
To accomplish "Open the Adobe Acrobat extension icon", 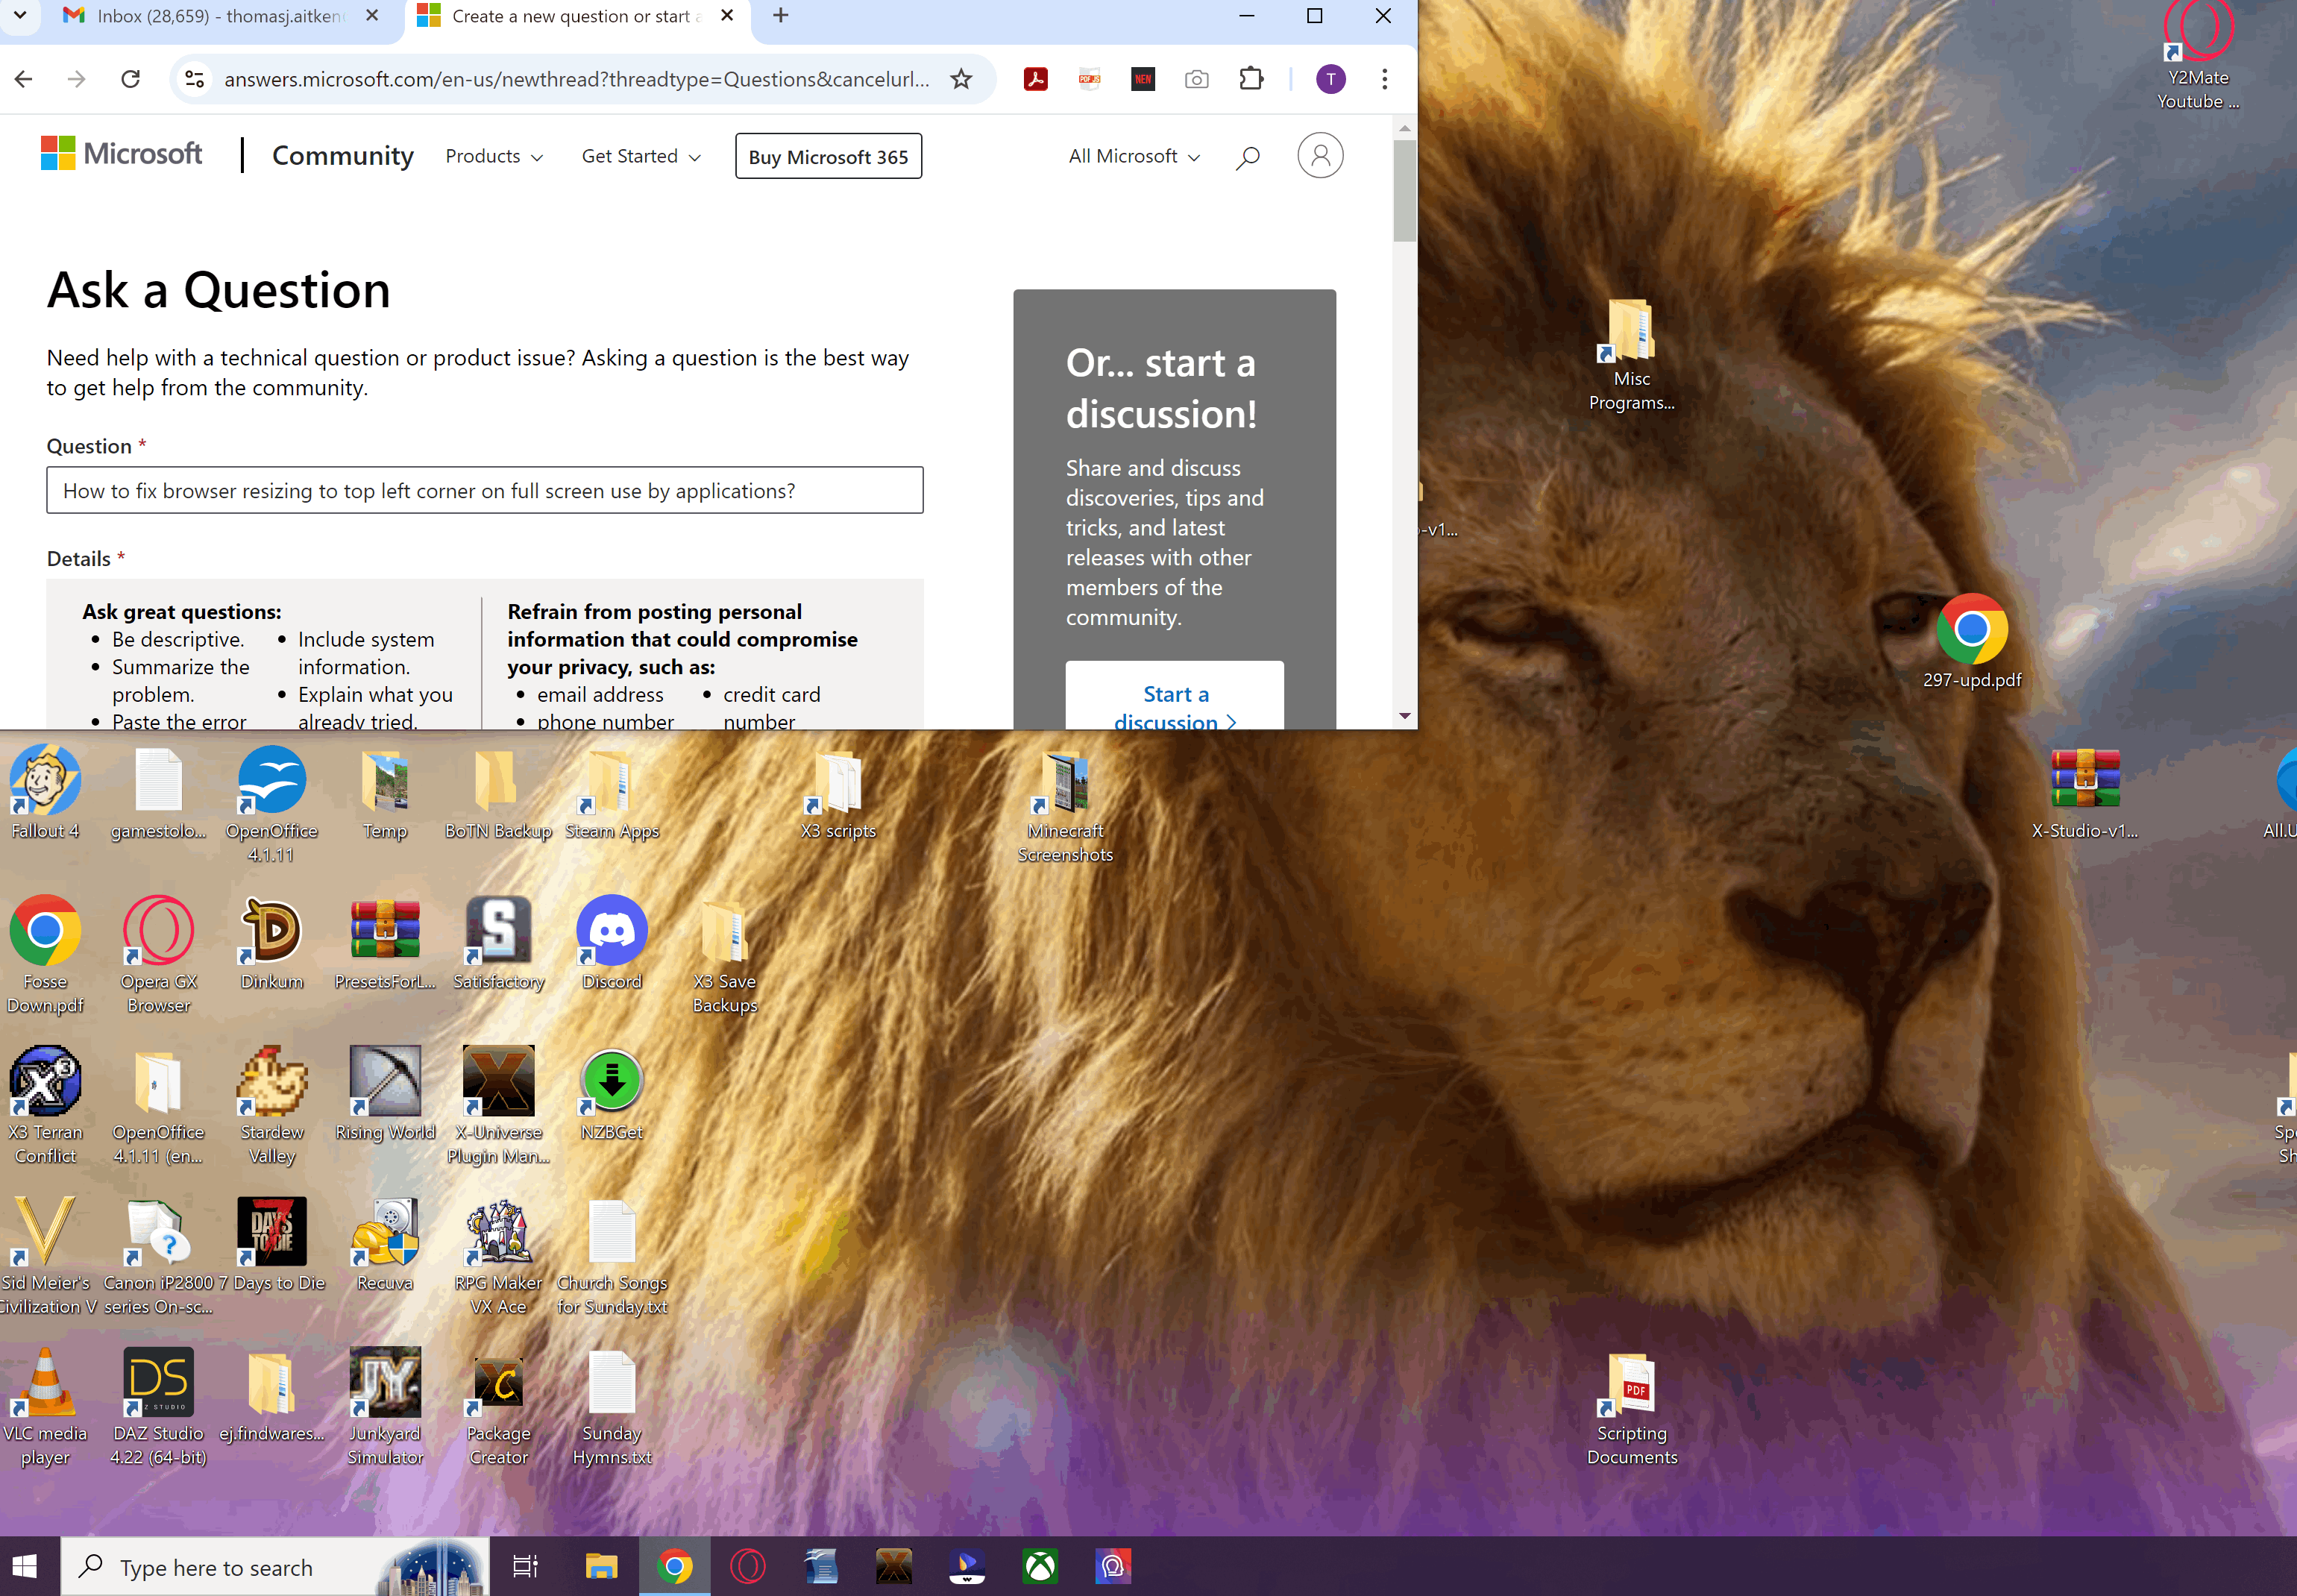I will (x=1035, y=79).
